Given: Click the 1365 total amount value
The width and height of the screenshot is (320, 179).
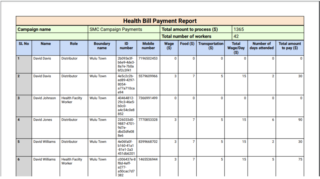Looking at the screenshot, I should pyautogui.click(x=239, y=29).
